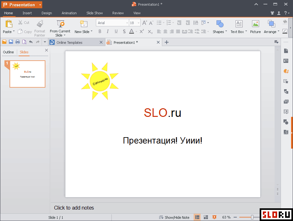The image size is (293, 221).
Task: Select slide 1 thumbnail
Action: click(28, 74)
